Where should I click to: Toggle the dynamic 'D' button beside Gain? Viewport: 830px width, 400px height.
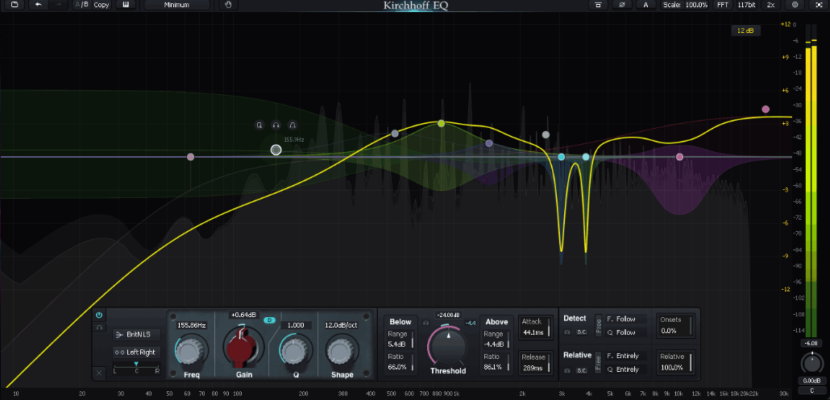click(270, 320)
